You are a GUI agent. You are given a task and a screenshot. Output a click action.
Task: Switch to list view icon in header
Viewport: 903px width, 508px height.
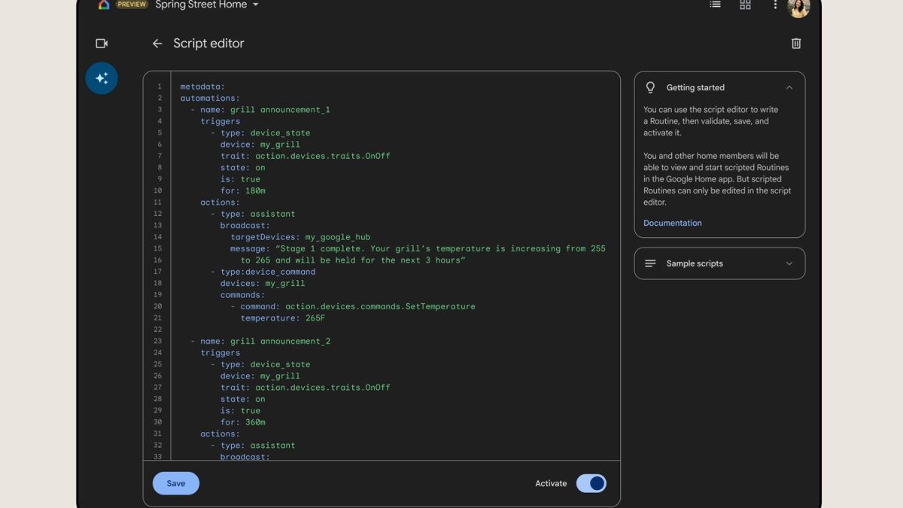(715, 5)
